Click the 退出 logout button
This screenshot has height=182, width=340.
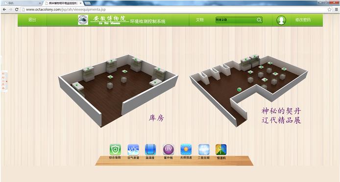tap(32, 20)
